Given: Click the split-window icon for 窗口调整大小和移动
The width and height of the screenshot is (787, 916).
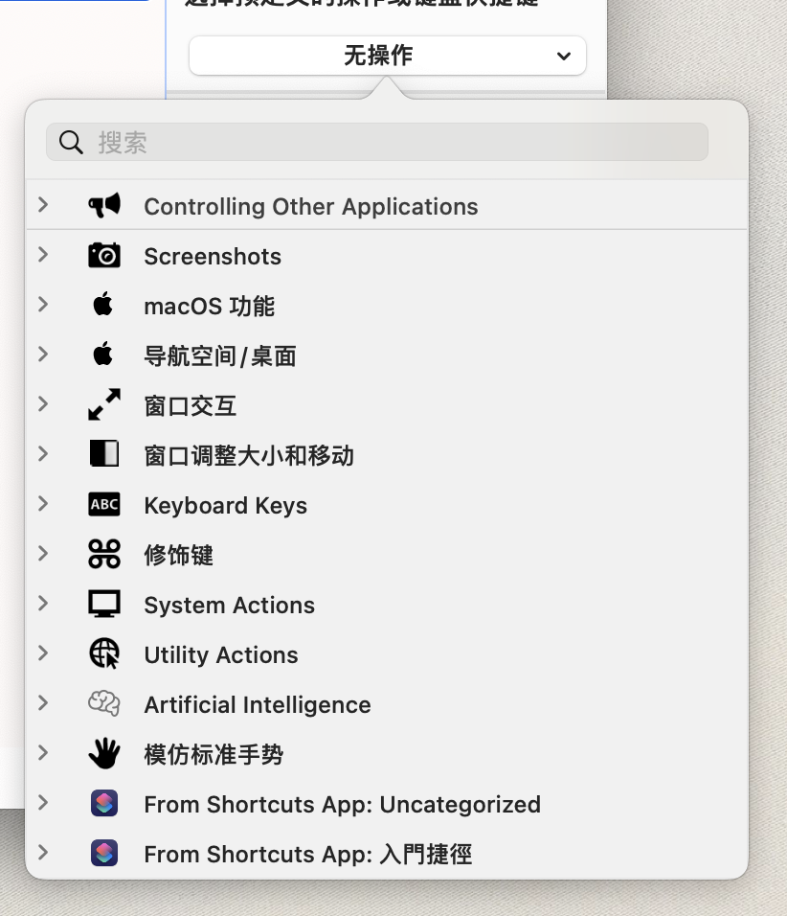Looking at the screenshot, I should coord(104,453).
